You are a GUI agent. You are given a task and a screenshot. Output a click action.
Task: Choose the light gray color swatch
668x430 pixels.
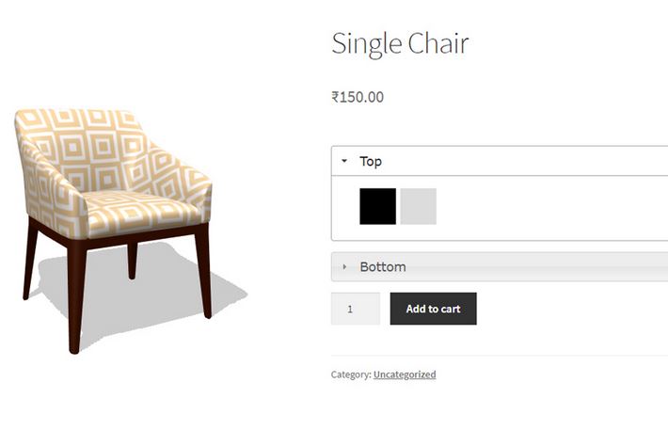click(419, 206)
